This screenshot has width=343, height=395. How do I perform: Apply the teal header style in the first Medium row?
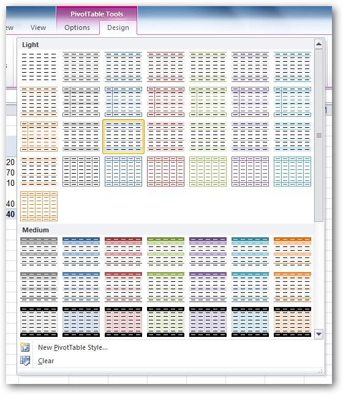[250, 251]
